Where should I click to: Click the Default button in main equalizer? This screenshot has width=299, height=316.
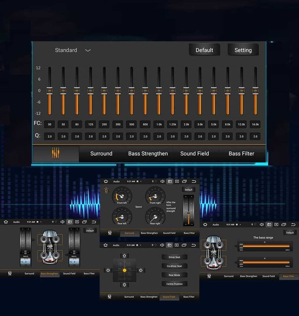click(204, 50)
